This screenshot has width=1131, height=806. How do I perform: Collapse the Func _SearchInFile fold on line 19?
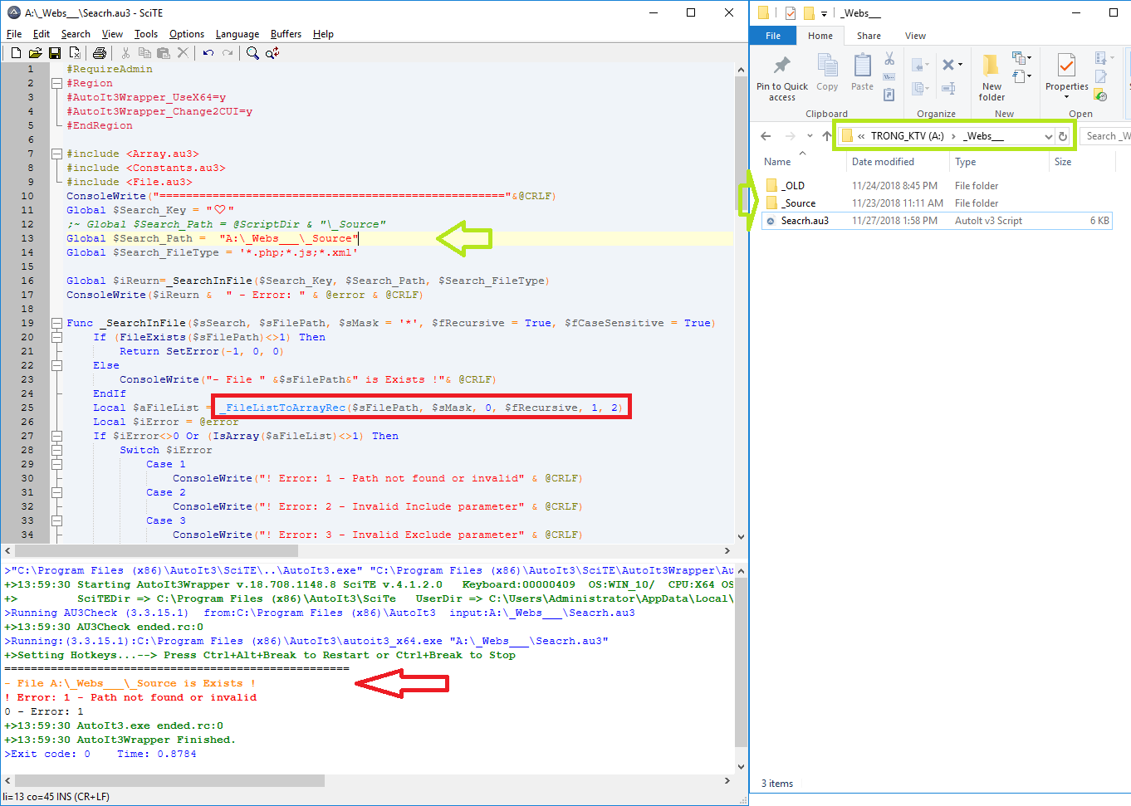(56, 323)
